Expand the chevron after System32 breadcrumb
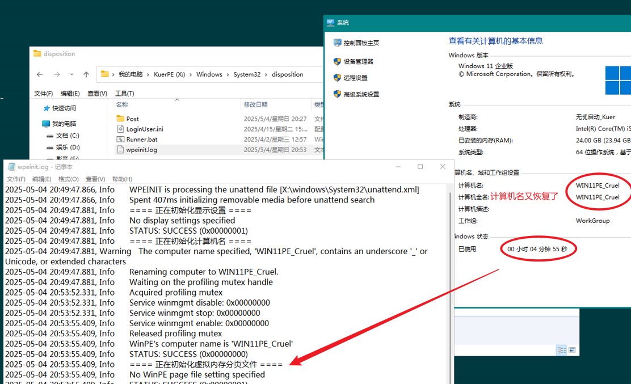This screenshot has width=631, height=384. (x=266, y=74)
